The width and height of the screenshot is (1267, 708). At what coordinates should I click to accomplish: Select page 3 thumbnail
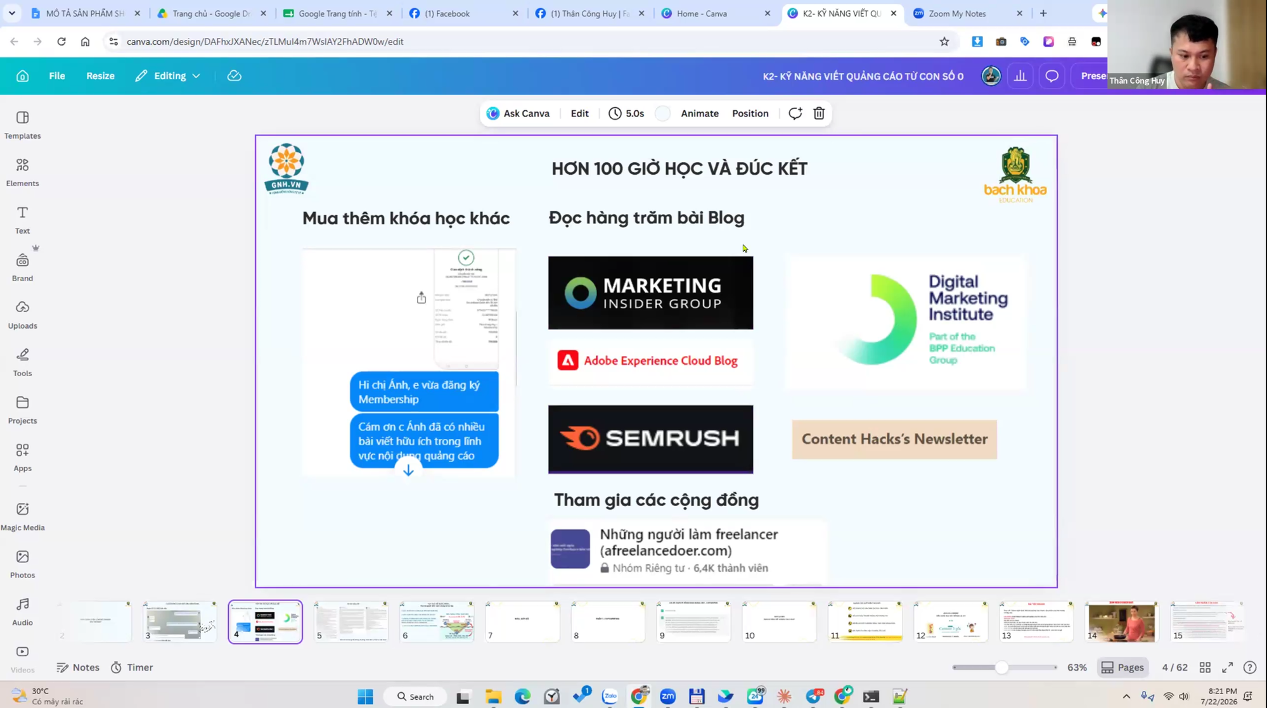click(180, 621)
